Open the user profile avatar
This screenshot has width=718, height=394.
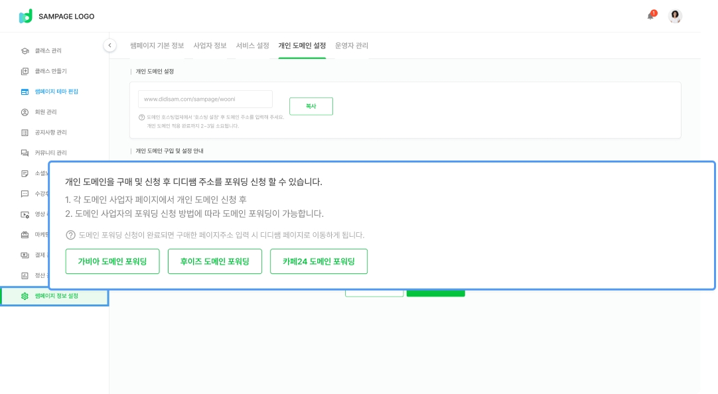675,16
